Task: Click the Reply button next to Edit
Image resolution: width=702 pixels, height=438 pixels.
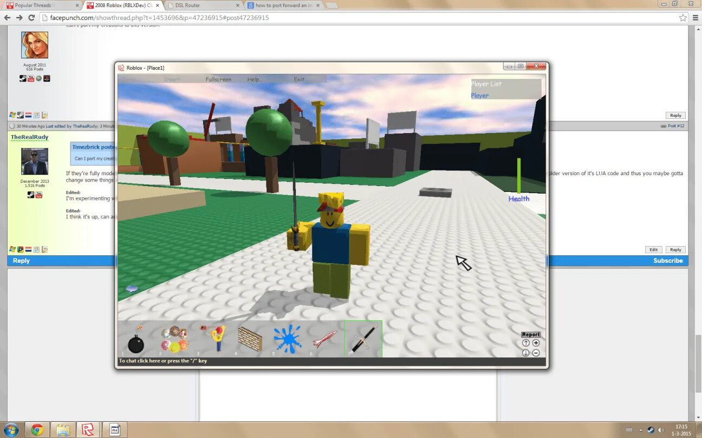Action: click(675, 250)
